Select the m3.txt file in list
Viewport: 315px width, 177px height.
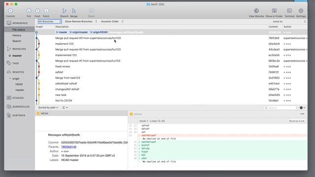click(x=81, y=114)
